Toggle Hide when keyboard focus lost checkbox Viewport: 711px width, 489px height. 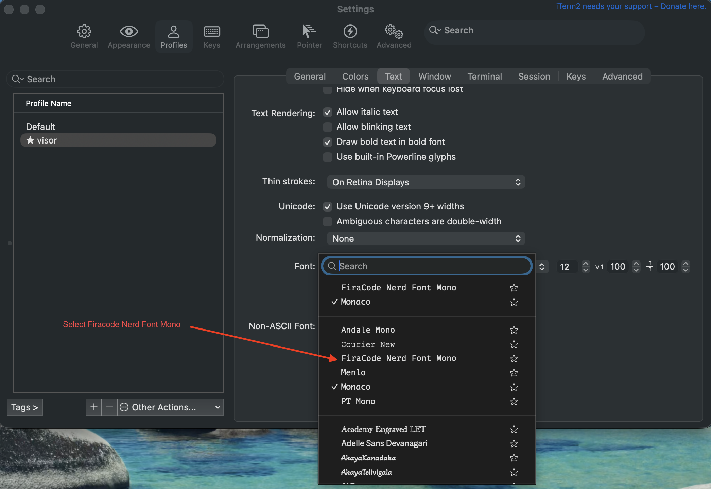coord(328,90)
